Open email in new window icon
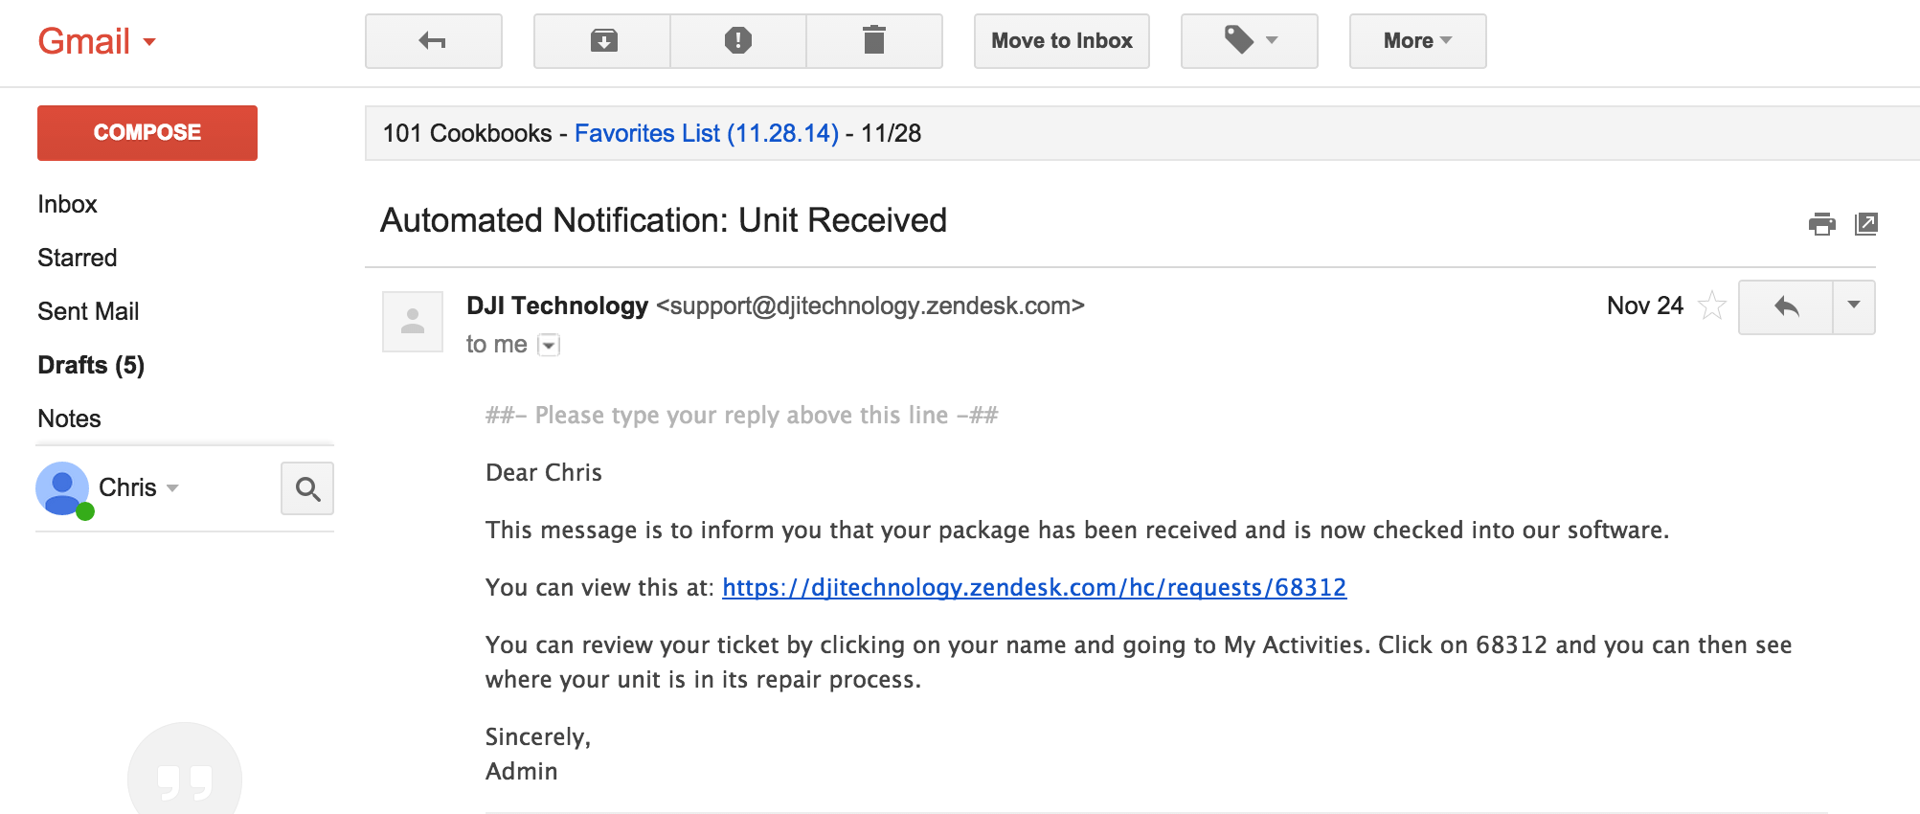Screen dimensions: 1920x814 (1865, 224)
